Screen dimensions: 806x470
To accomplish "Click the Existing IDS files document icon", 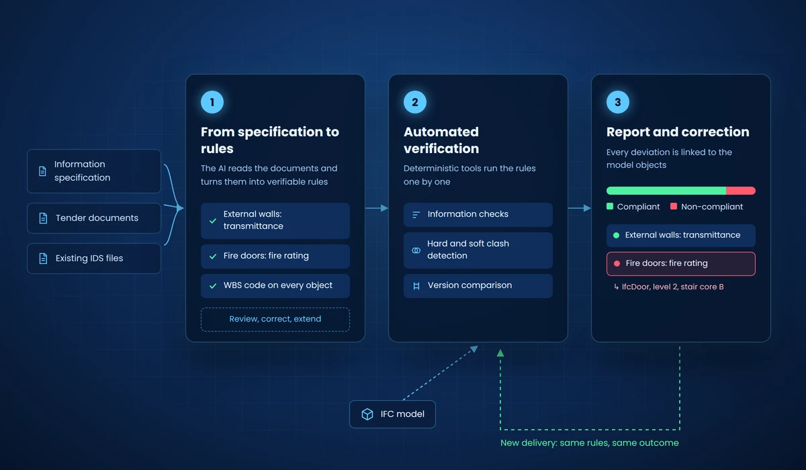I will point(43,258).
